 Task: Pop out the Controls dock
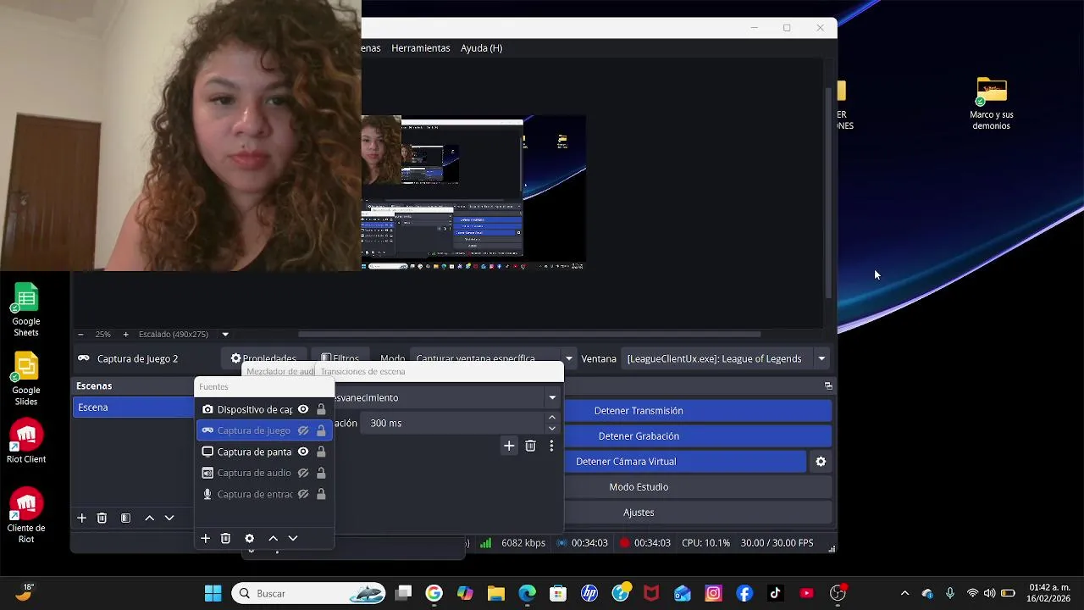[828, 385]
